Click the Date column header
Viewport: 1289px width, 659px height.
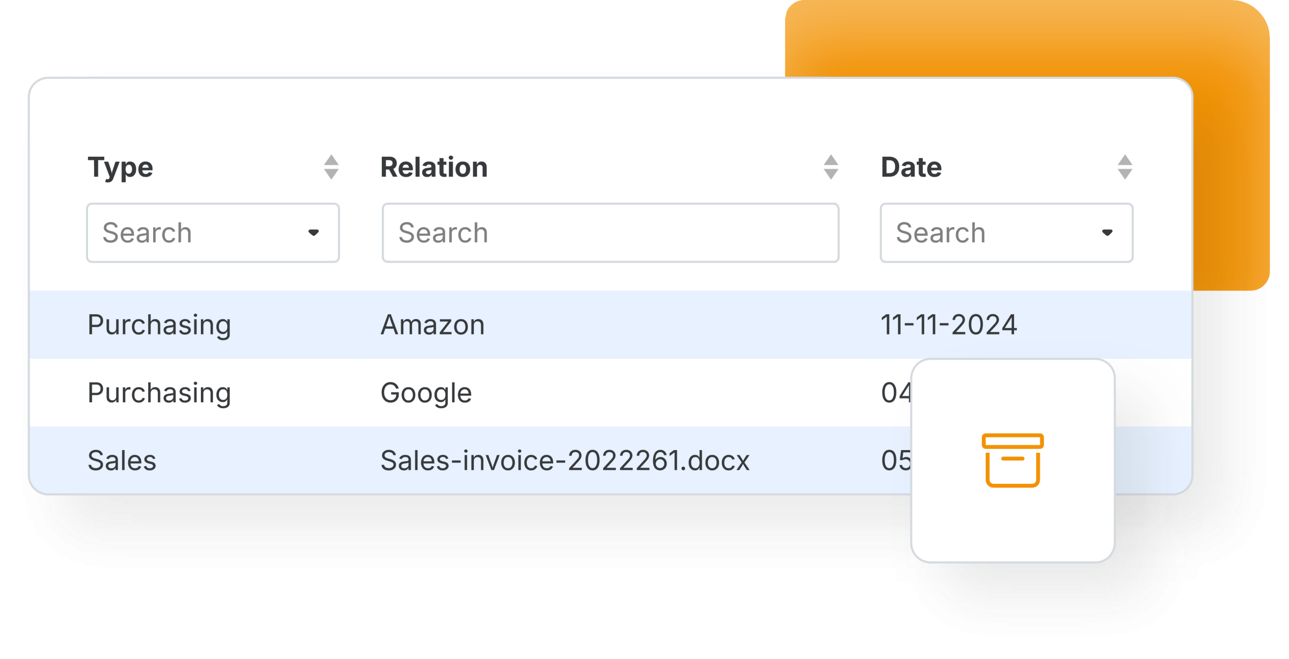pos(911,167)
